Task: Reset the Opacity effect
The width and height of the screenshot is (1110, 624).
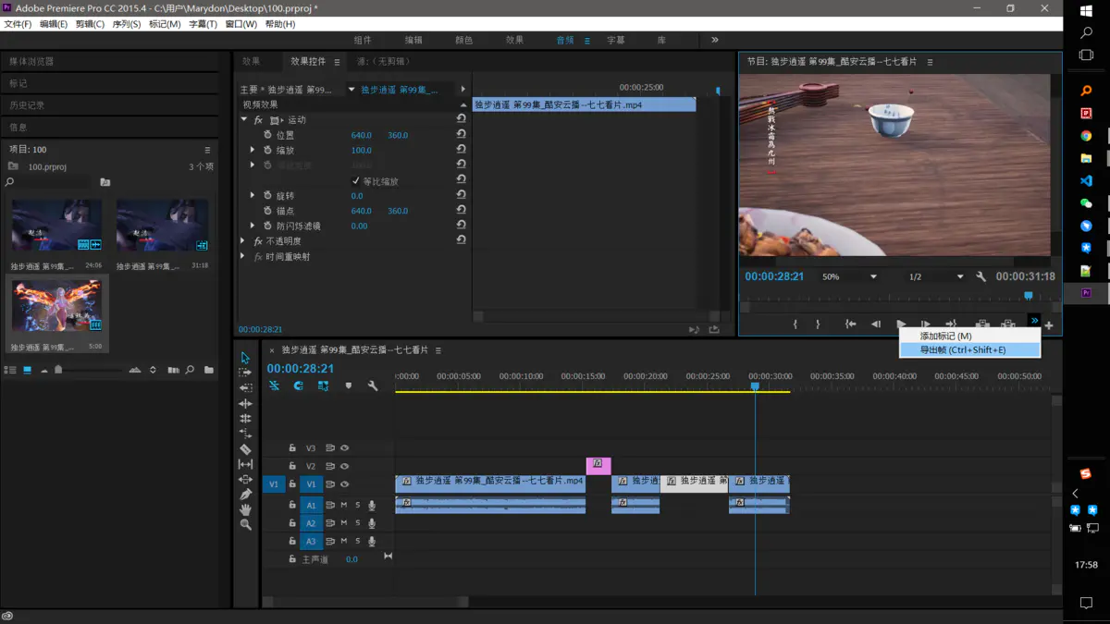Action: 461,240
